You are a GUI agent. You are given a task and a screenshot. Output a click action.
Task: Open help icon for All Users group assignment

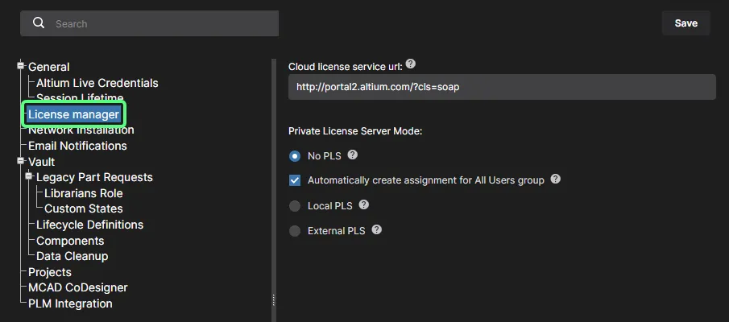pyautogui.click(x=555, y=179)
